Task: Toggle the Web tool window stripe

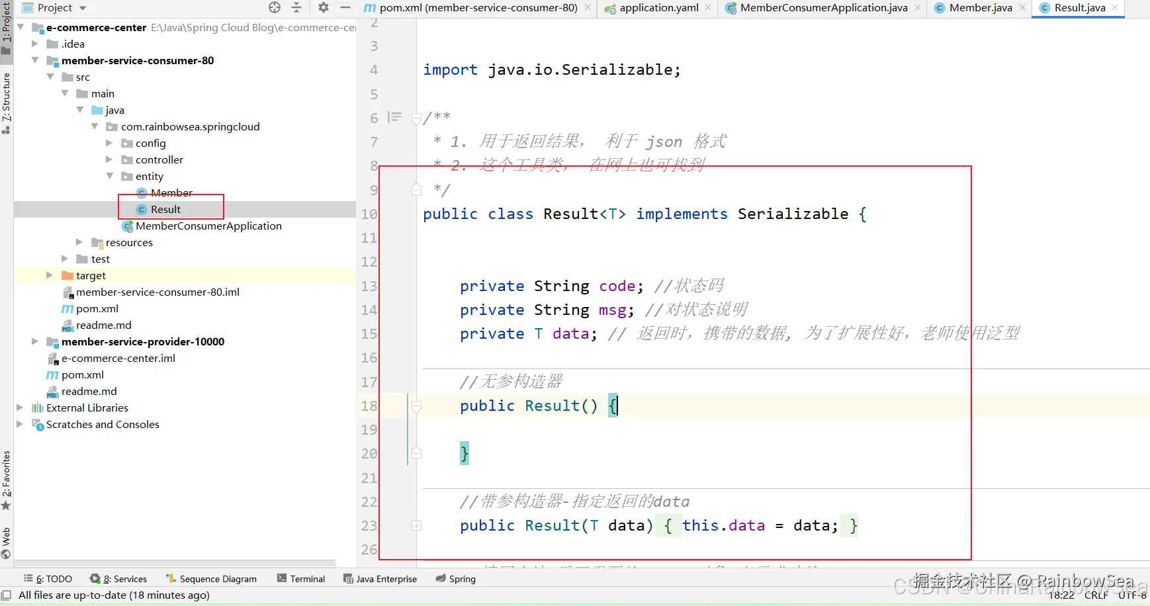Action: pyautogui.click(x=6, y=543)
